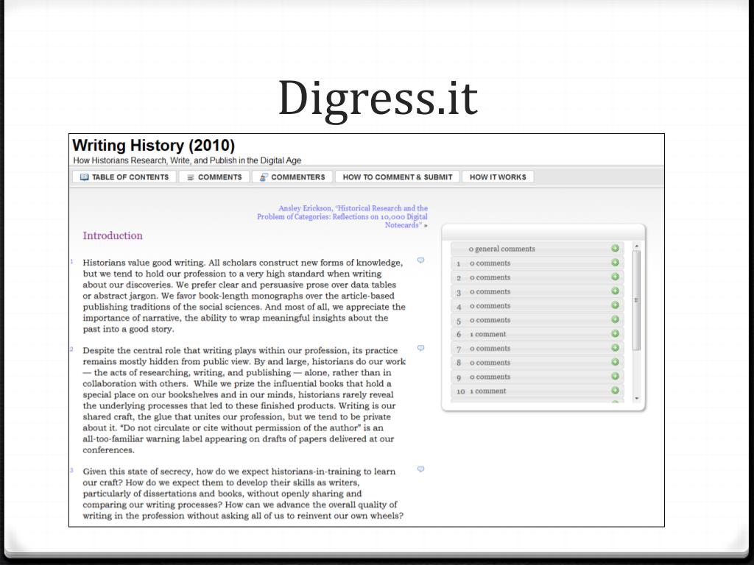
Task: Click paragraph number 2 marker
Action: [x=71, y=349]
